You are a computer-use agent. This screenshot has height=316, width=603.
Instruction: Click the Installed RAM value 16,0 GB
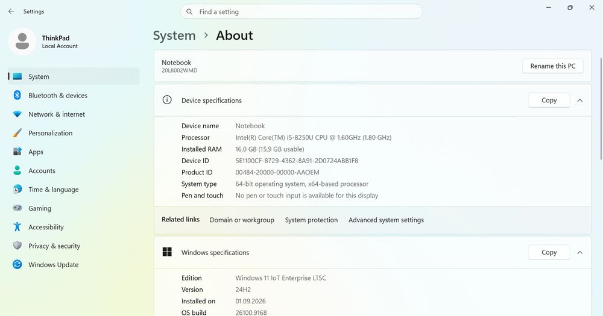(270, 149)
